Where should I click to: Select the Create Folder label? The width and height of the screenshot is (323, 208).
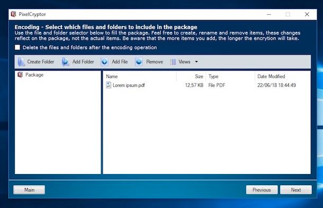point(41,62)
